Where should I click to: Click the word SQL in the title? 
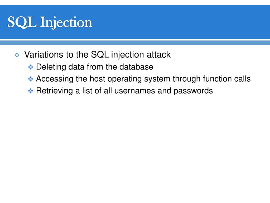coord(22,22)
